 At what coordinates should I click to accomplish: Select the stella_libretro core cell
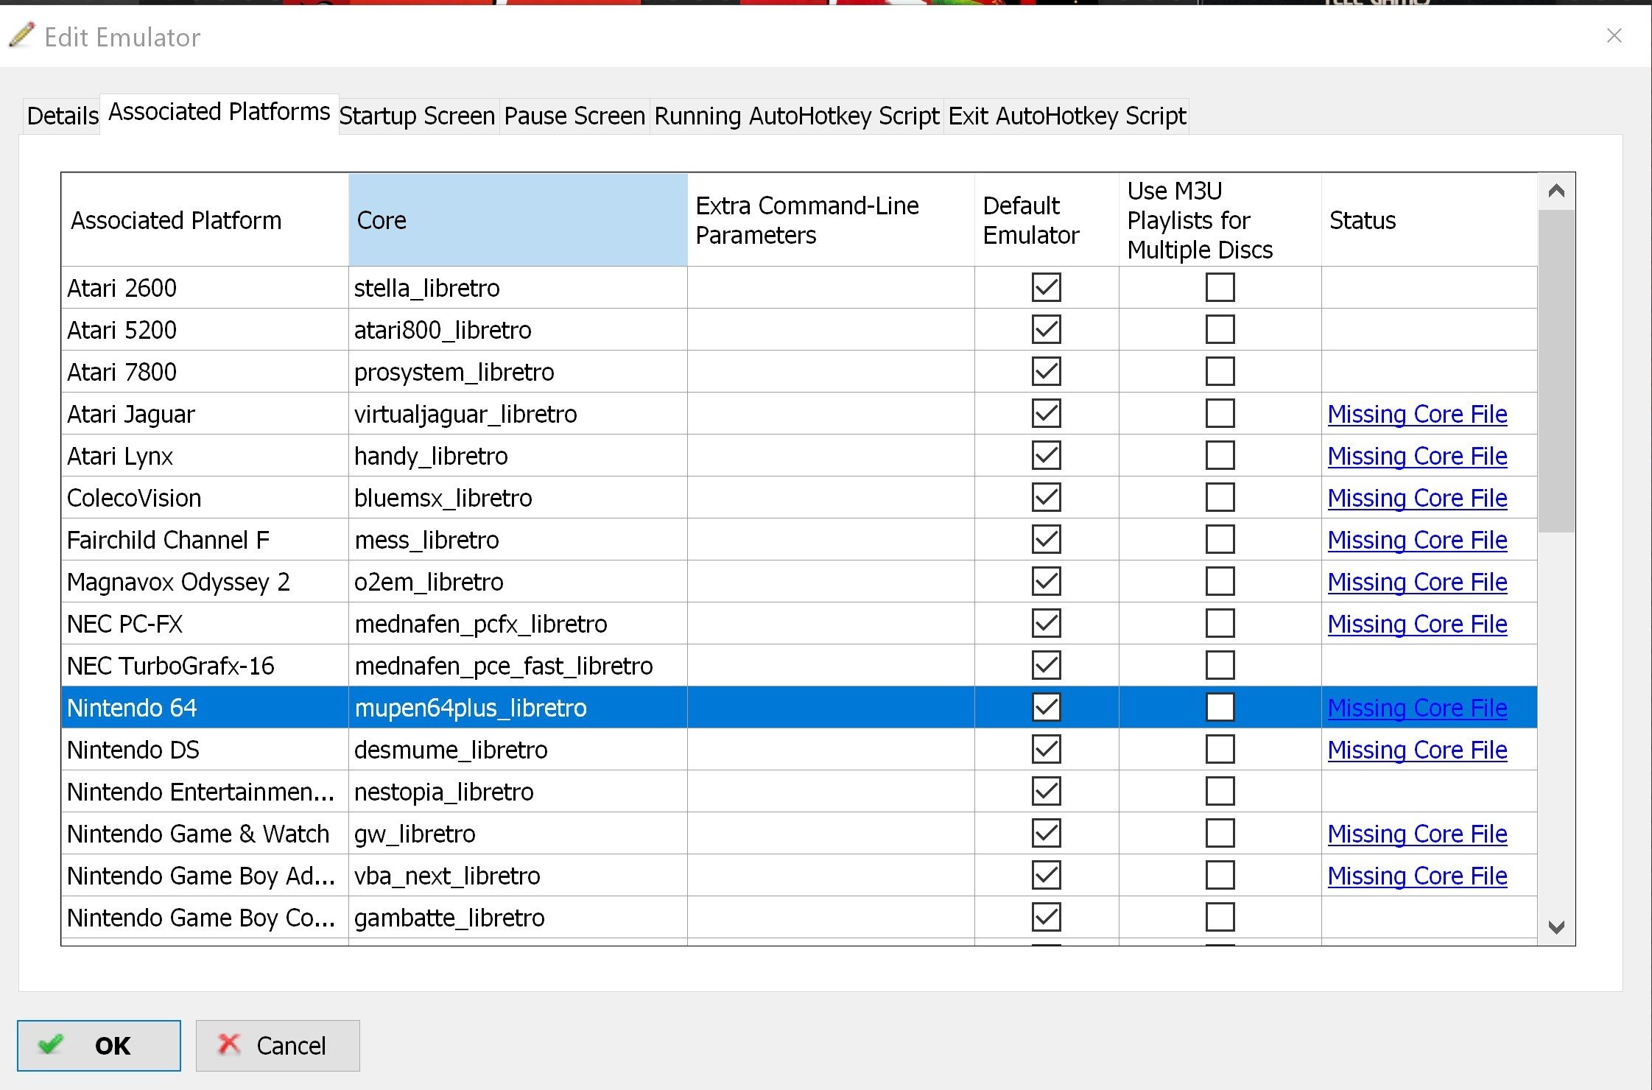coord(518,287)
